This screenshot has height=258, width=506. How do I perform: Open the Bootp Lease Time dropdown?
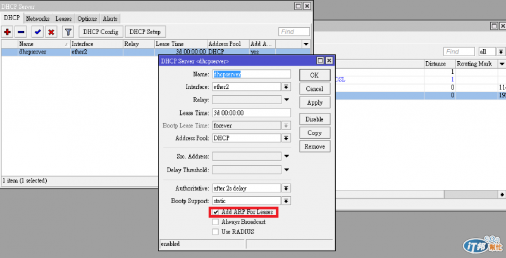286,126
